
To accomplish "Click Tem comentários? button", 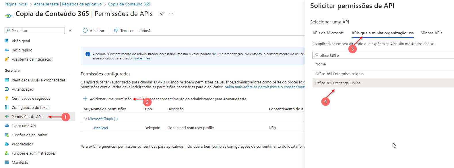I will pos(132,31).
